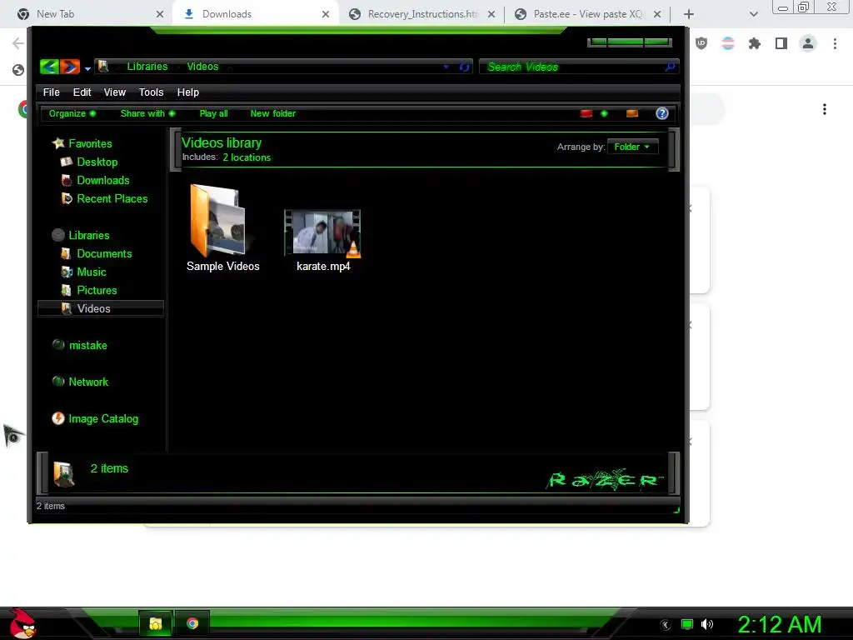Click the Chrome taskbar icon
This screenshot has height=640, width=853.
point(192,623)
